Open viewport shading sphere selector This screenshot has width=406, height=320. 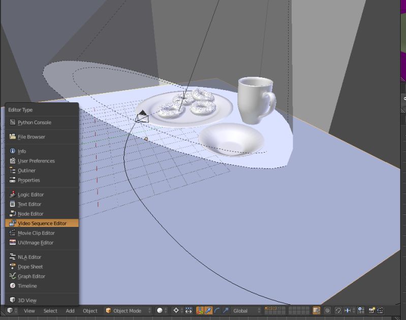click(162, 310)
